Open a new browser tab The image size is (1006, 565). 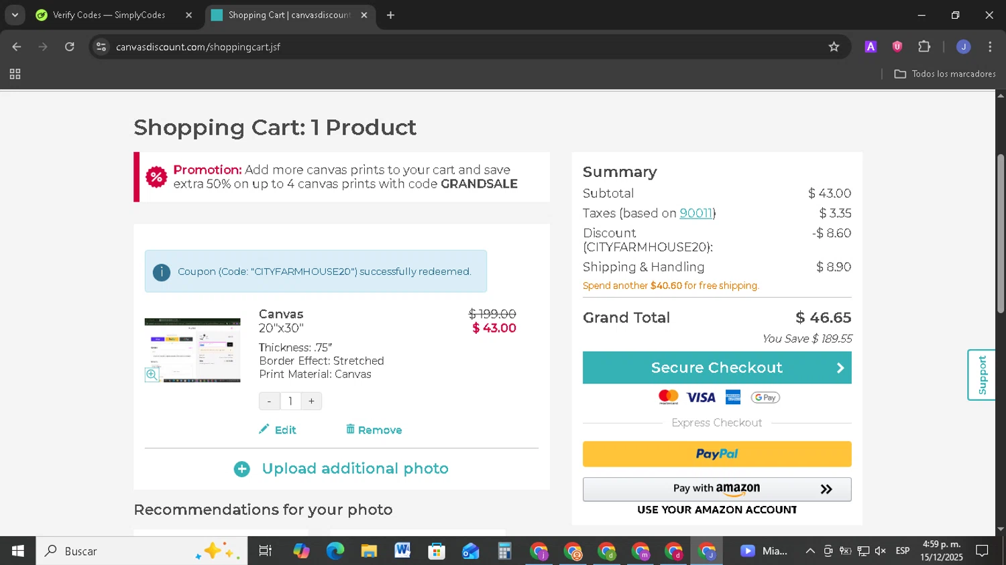[390, 15]
